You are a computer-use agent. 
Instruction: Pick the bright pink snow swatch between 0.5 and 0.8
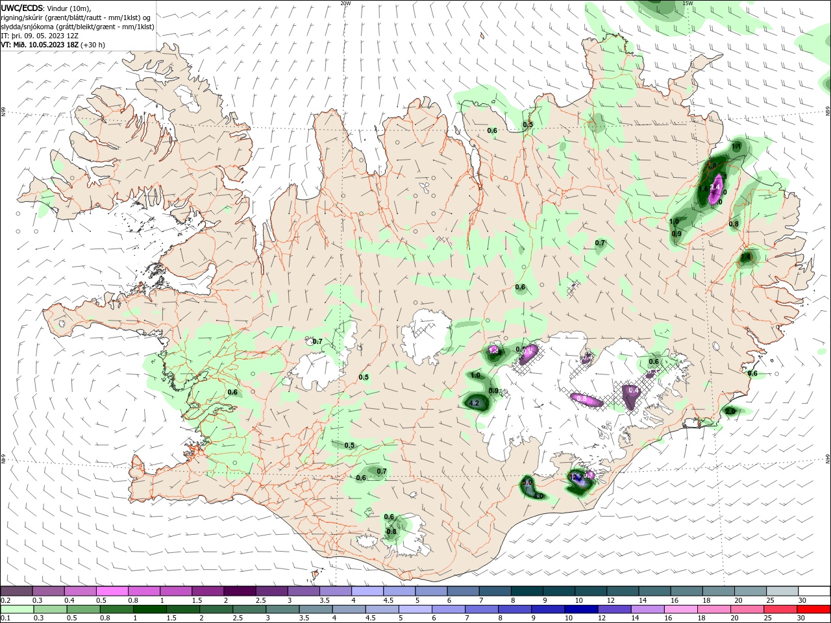[x=112, y=591]
